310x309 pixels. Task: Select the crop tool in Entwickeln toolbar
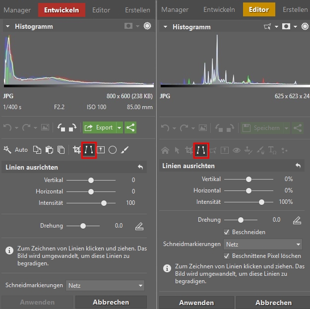[76, 149]
